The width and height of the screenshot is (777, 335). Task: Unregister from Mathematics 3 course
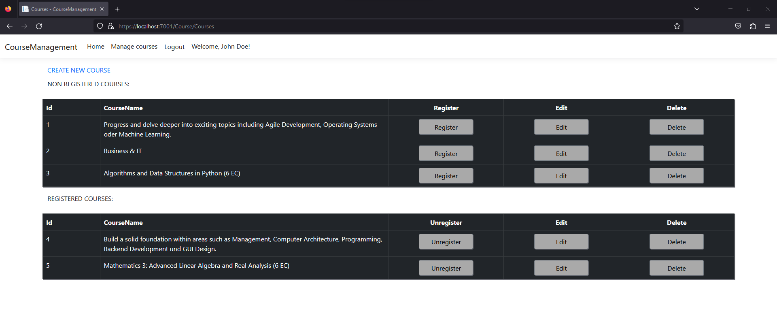tap(446, 268)
